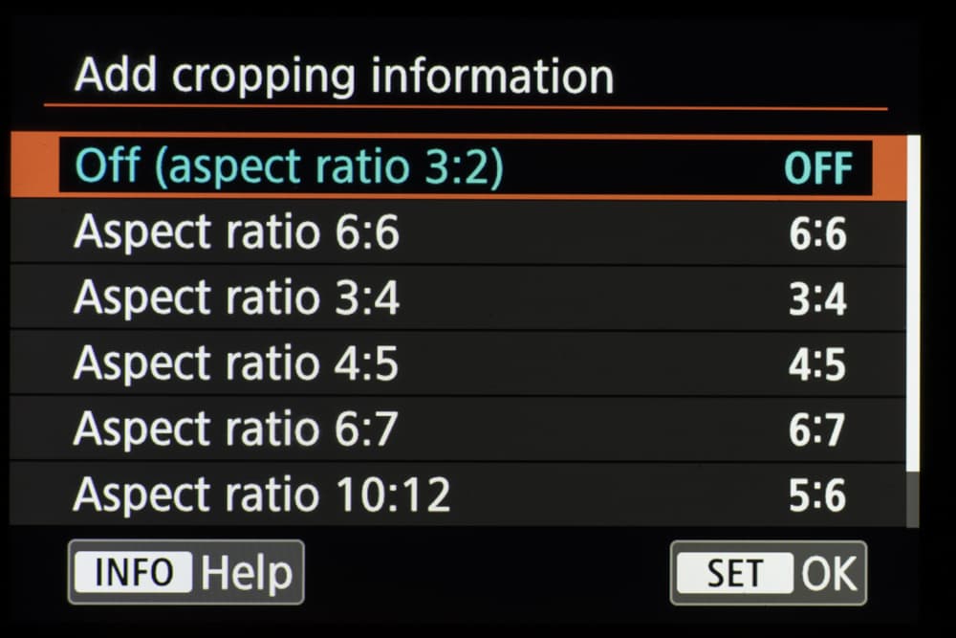The width and height of the screenshot is (956, 638).
Task: Click the 5:6 ratio badge
Action: pos(817,496)
